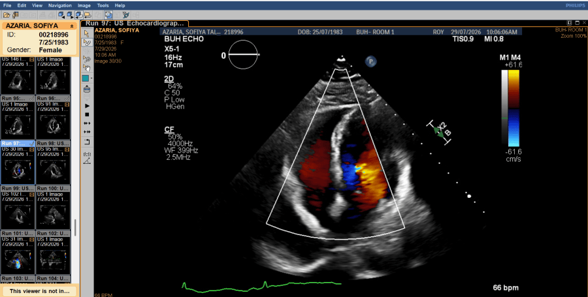Select the Run 97 echocardiography tab
The width and height of the screenshot is (588, 297).
coord(135,23)
